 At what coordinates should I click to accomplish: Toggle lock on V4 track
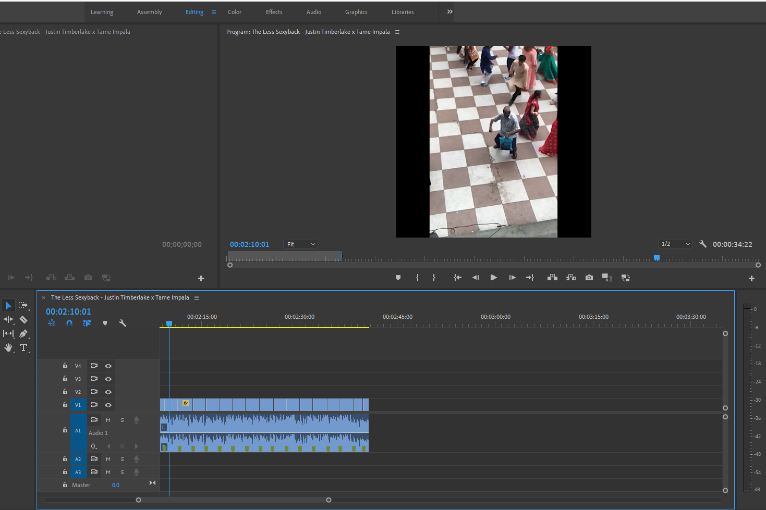[x=65, y=366]
